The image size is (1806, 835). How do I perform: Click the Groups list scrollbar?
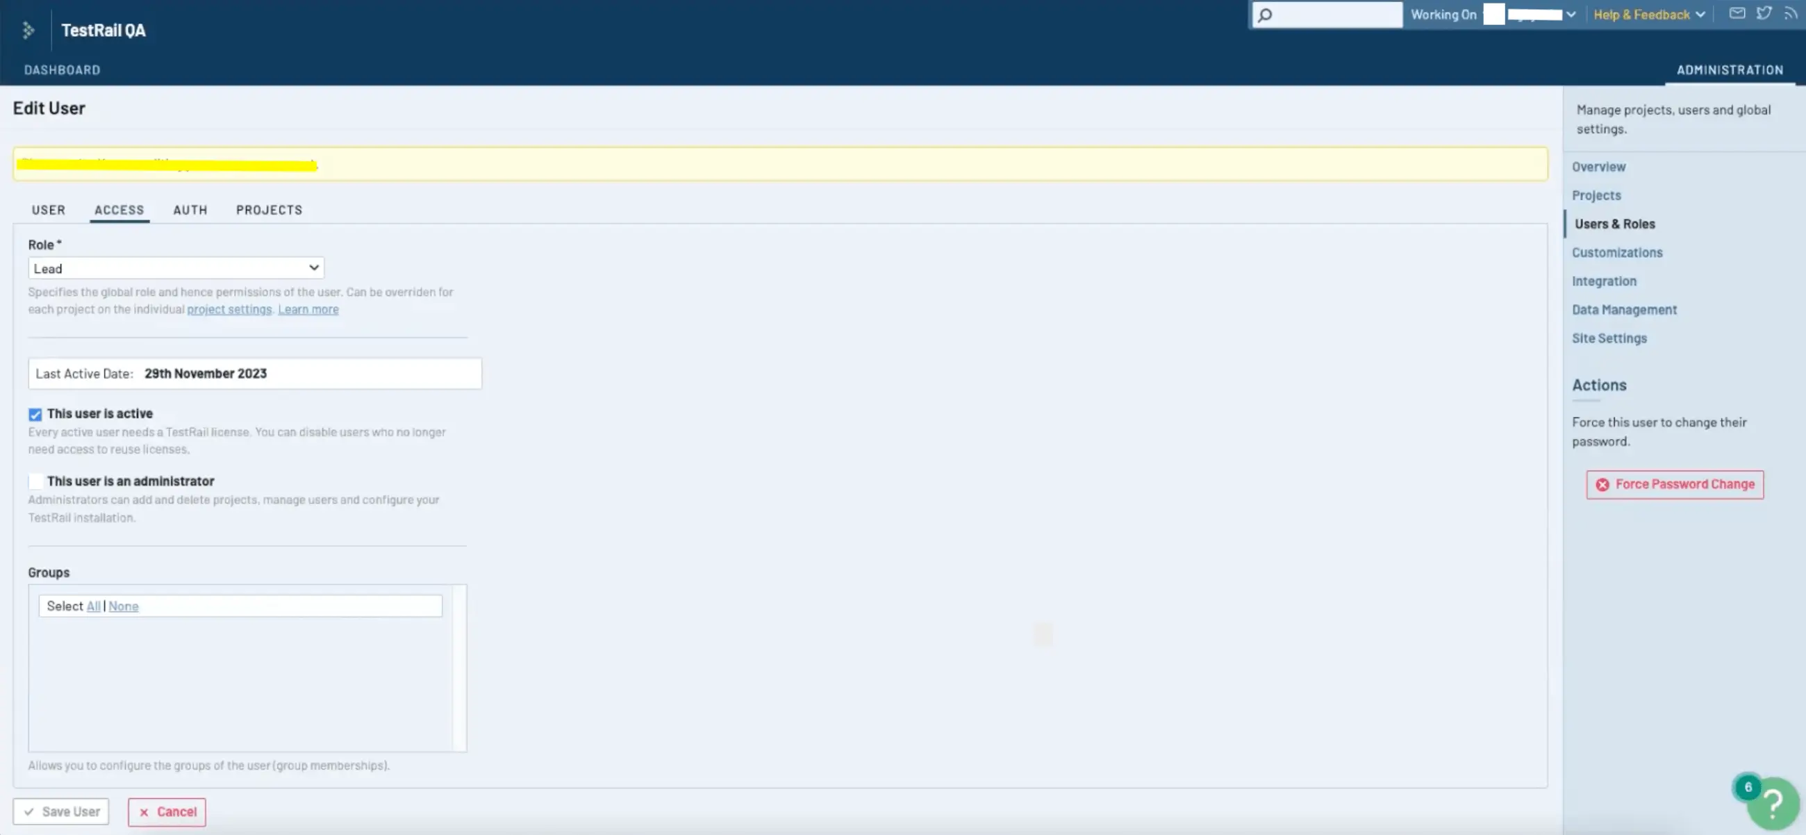click(x=459, y=668)
